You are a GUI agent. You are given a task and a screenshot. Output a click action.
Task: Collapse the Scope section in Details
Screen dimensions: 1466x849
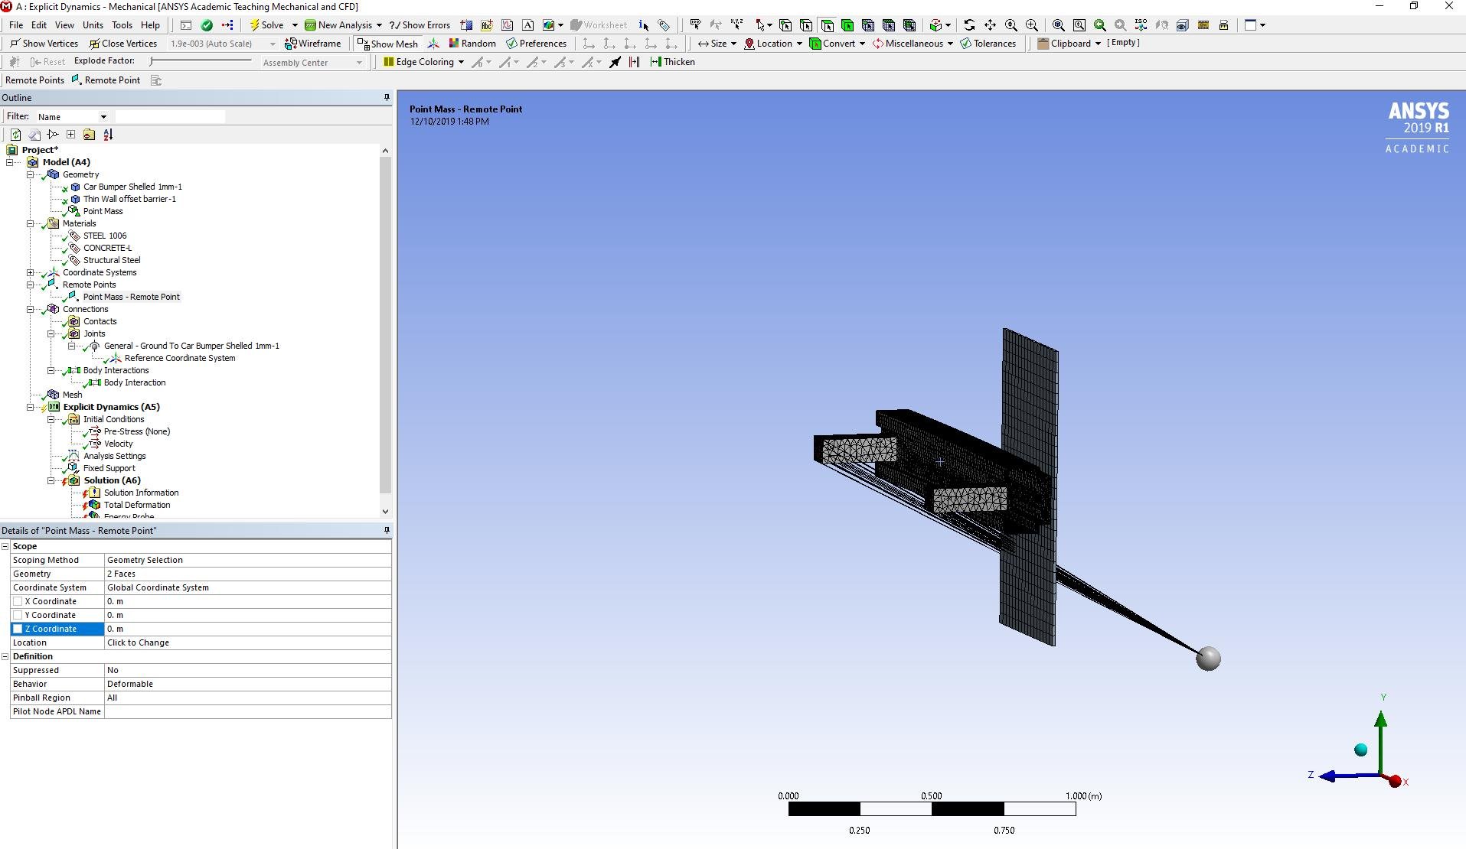click(x=5, y=546)
